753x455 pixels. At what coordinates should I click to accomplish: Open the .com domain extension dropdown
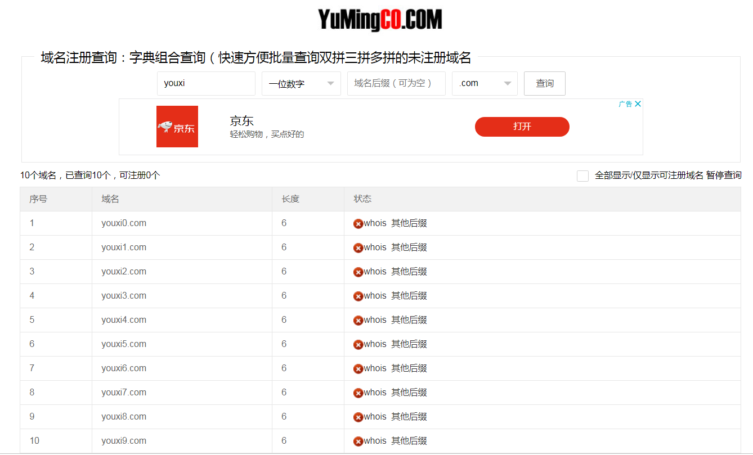[x=485, y=83]
